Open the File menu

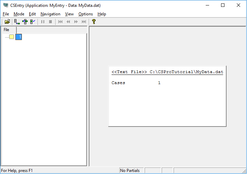tap(6, 14)
